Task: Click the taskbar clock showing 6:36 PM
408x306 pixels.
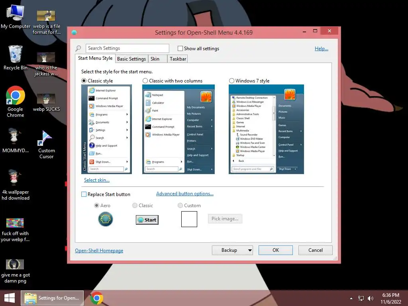Action: [x=390, y=298]
